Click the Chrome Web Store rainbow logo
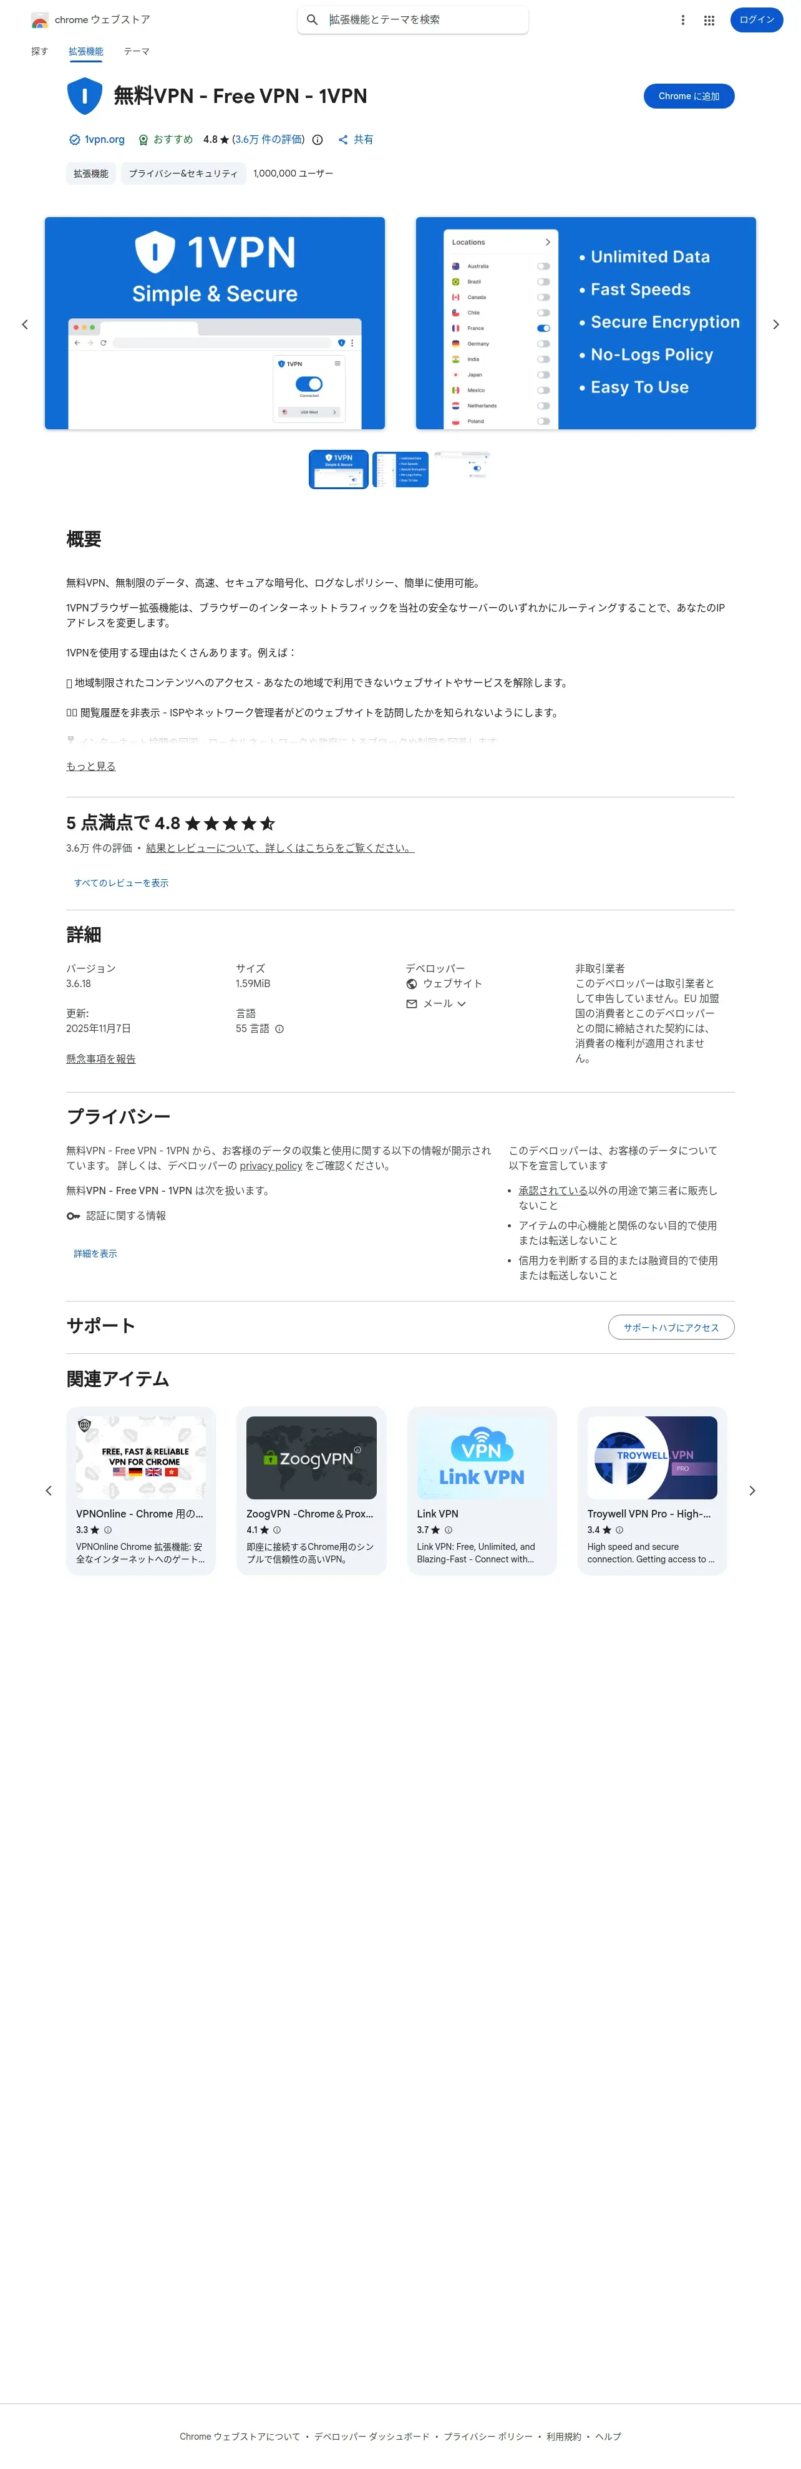 pyautogui.click(x=39, y=20)
